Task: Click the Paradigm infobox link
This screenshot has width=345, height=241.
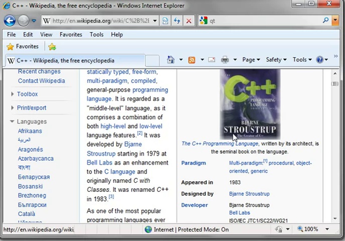Action: (x=194, y=163)
